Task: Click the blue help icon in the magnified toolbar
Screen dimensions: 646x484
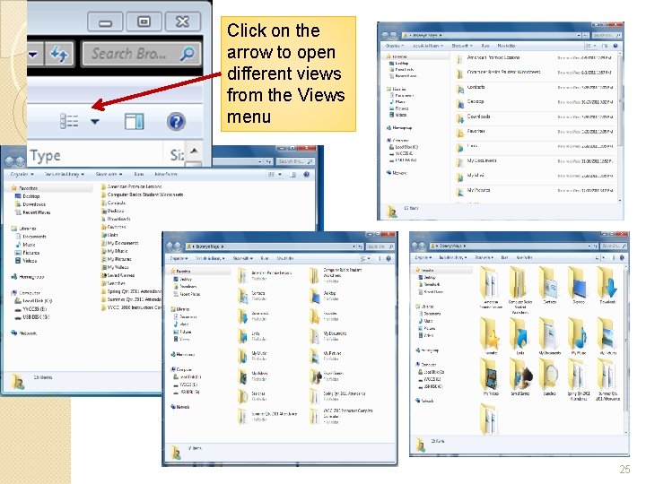Action: point(176,121)
